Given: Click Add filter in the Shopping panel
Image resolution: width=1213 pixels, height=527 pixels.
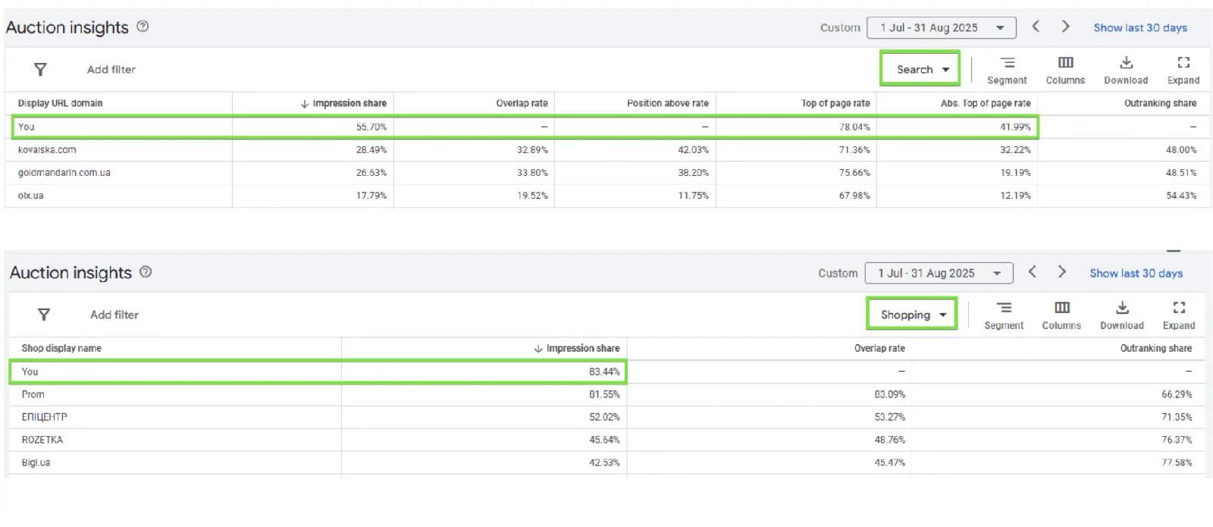Looking at the screenshot, I should pos(114,314).
